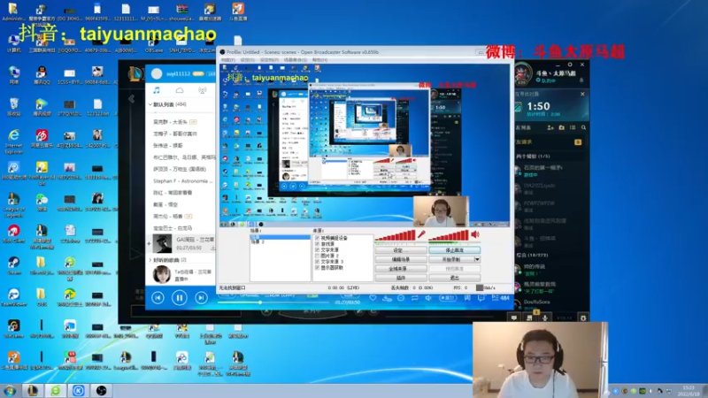This screenshot has height=398, width=708.
Task: Open the third menu in the OBS menu bar
Action: tap(269, 59)
